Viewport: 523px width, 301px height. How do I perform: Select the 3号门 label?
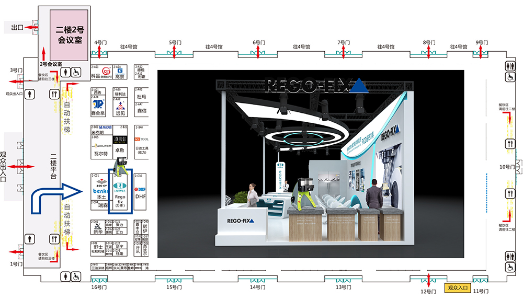pos(16,71)
